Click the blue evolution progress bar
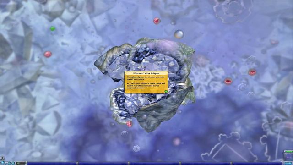Image resolution: width=293 pixels, height=165 pixels. [154, 163]
